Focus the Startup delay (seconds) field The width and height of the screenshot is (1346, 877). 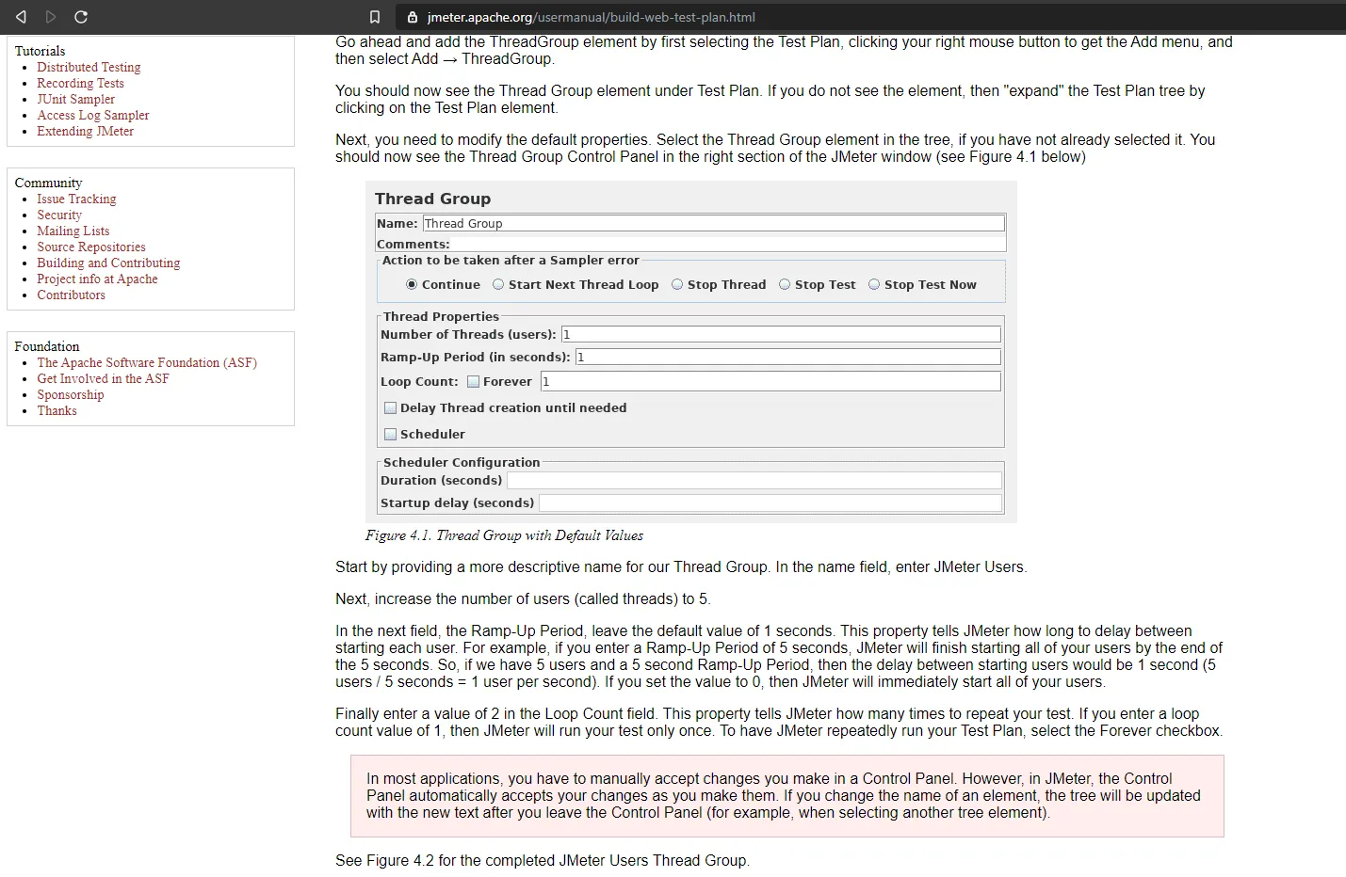[770, 502]
